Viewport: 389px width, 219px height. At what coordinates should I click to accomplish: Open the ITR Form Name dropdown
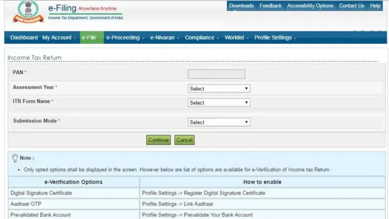[219, 103]
